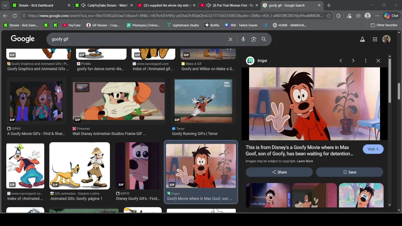Show the next image in the preview panel
Screen dimensions: 402x226
coord(353,61)
